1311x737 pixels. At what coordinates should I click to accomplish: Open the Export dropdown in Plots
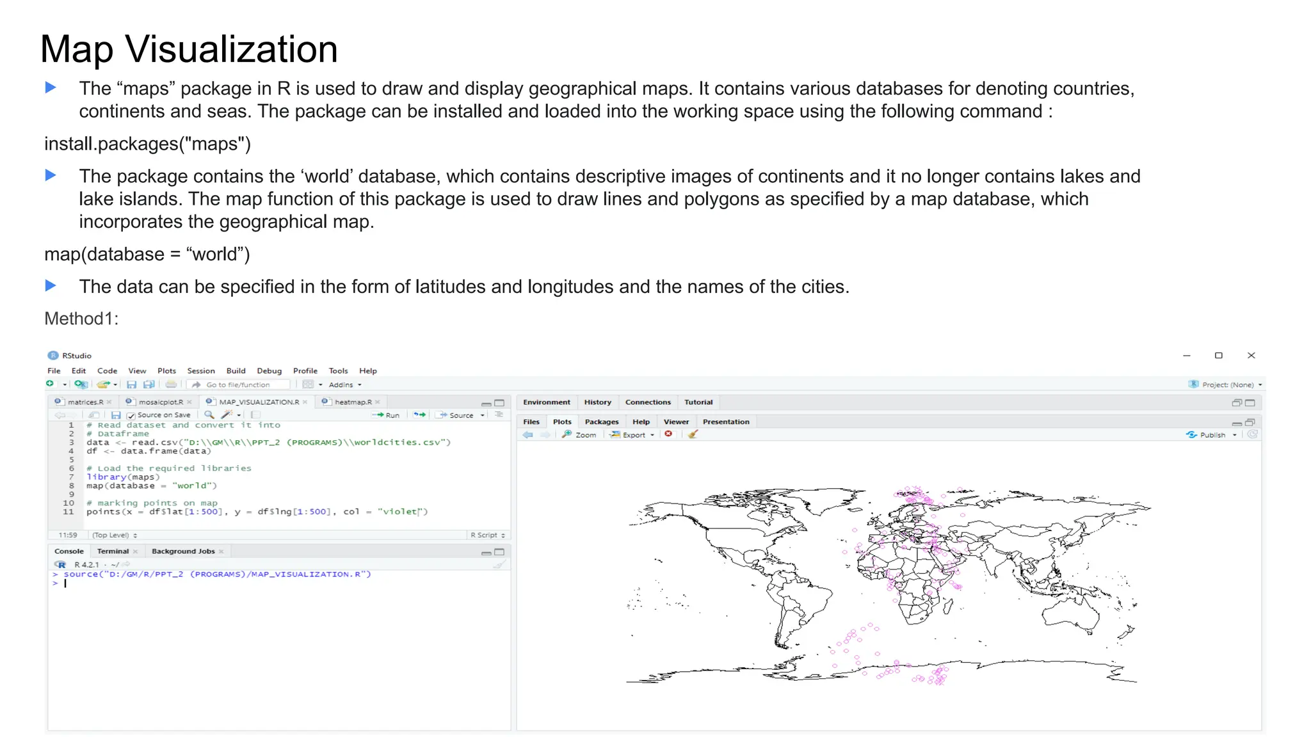(633, 434)
